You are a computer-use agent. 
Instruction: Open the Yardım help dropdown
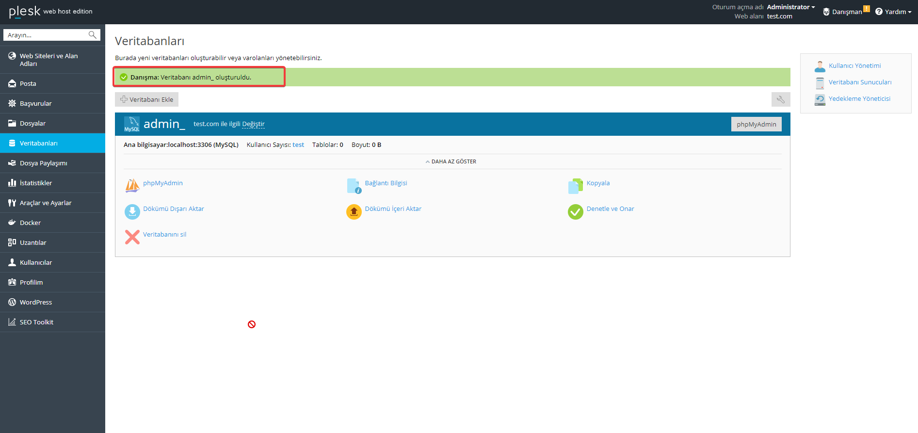(893, 12)
